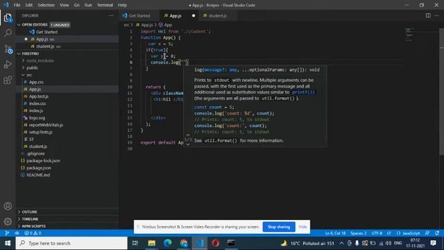Image resolution: width=444 pixels, height=250 pixels.
Task: Click unsaved dot on App.js tab
Action: (194, 15)
